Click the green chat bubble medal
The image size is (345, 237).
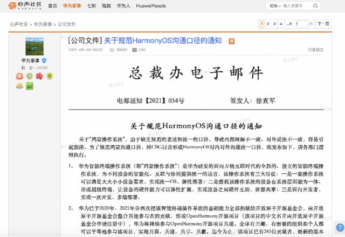coord(30,86)
